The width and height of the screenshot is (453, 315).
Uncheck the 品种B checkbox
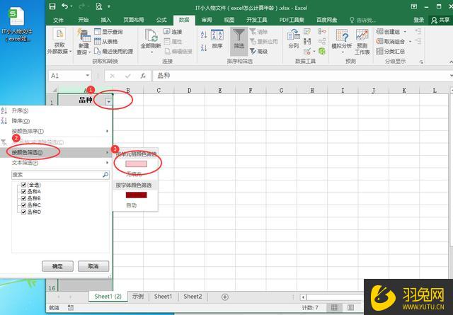pos(23,198)
